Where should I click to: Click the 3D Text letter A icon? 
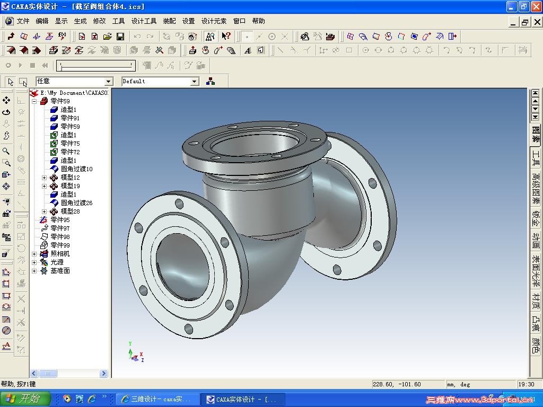[x=248, y=50]
